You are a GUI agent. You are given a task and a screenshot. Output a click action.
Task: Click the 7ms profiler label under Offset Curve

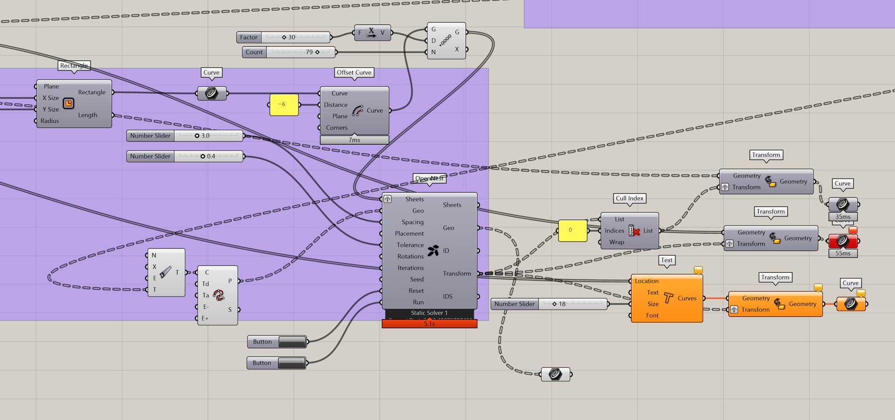tap(354, 140)
